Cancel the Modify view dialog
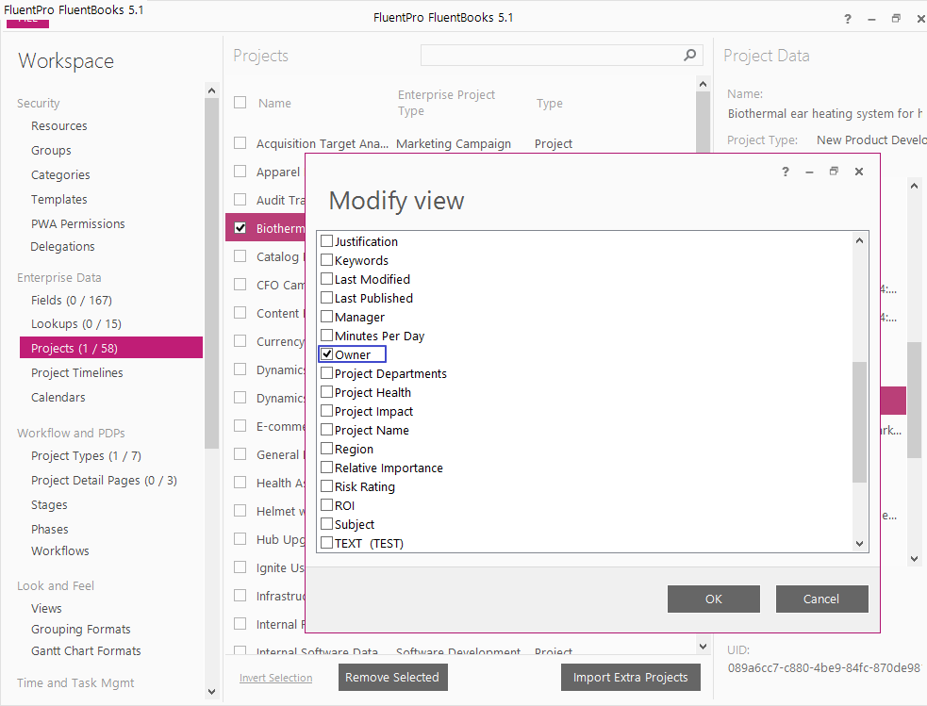 click(820, 599)
